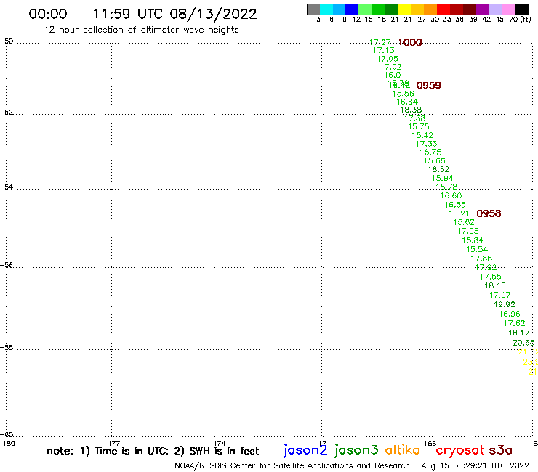This screenshot has width=538, height=472.
Task: Select the (ft) unit label in legend
Action: [x=526, y=20]
